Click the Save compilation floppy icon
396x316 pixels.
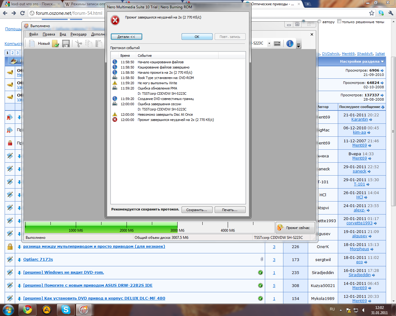tap(66, 44)
